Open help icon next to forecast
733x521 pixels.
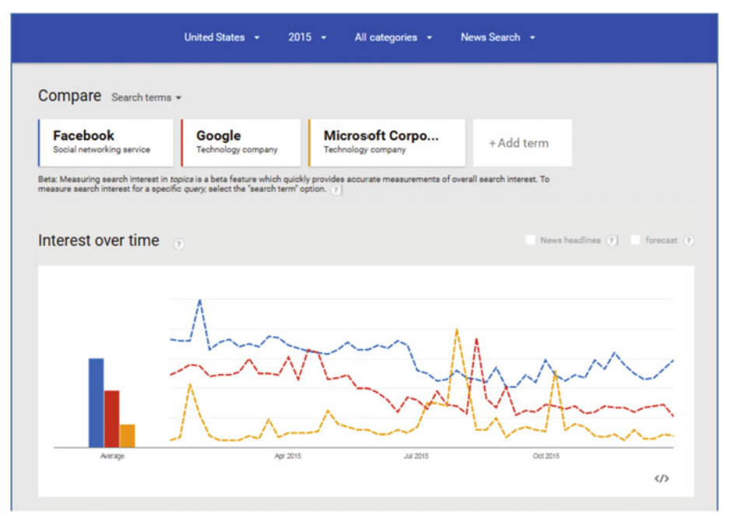pyautogui.click(x=689, y=240)
